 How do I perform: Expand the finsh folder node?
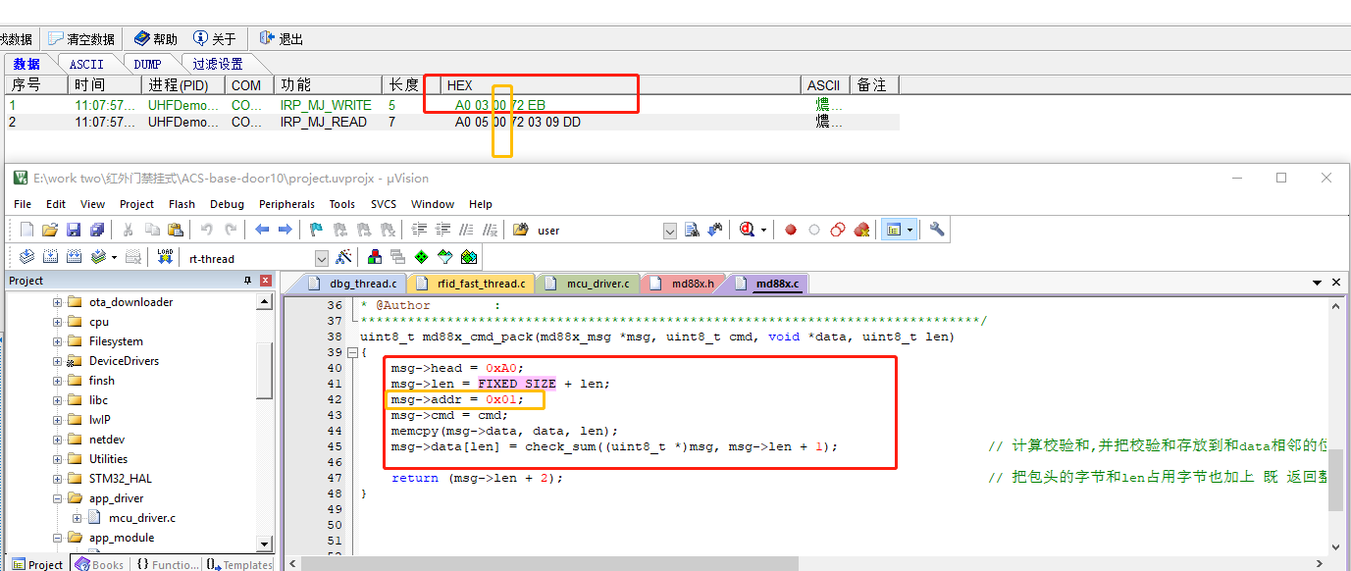tap(57, 381)
